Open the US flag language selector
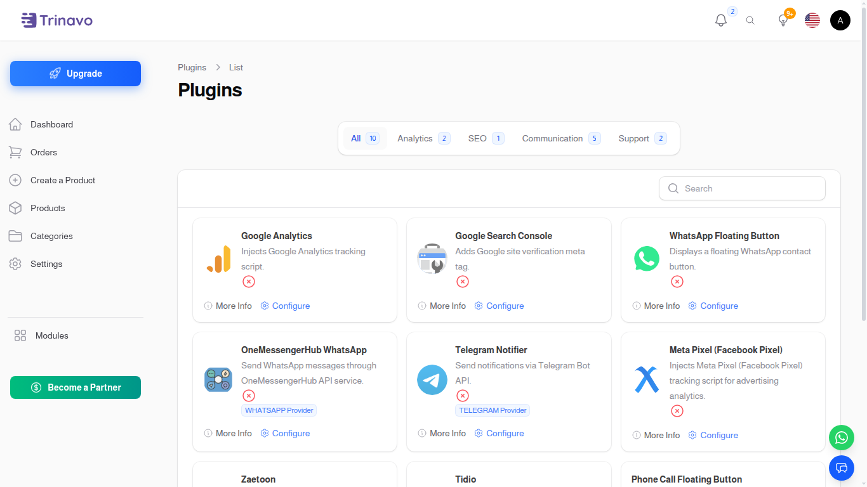 click(x=812, y=20)
